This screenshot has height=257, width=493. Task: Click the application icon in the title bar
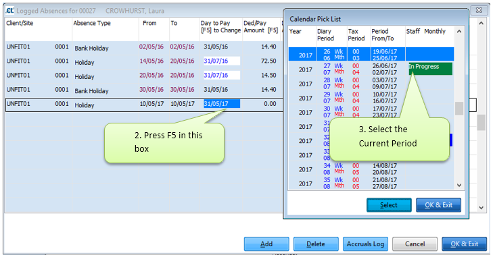click(9, 11)
